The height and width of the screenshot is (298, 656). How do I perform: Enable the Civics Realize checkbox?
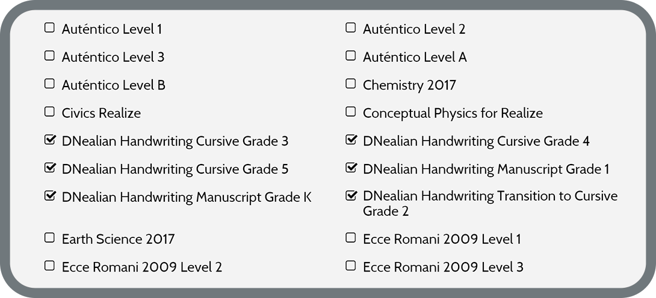click(x=49, y=112)
